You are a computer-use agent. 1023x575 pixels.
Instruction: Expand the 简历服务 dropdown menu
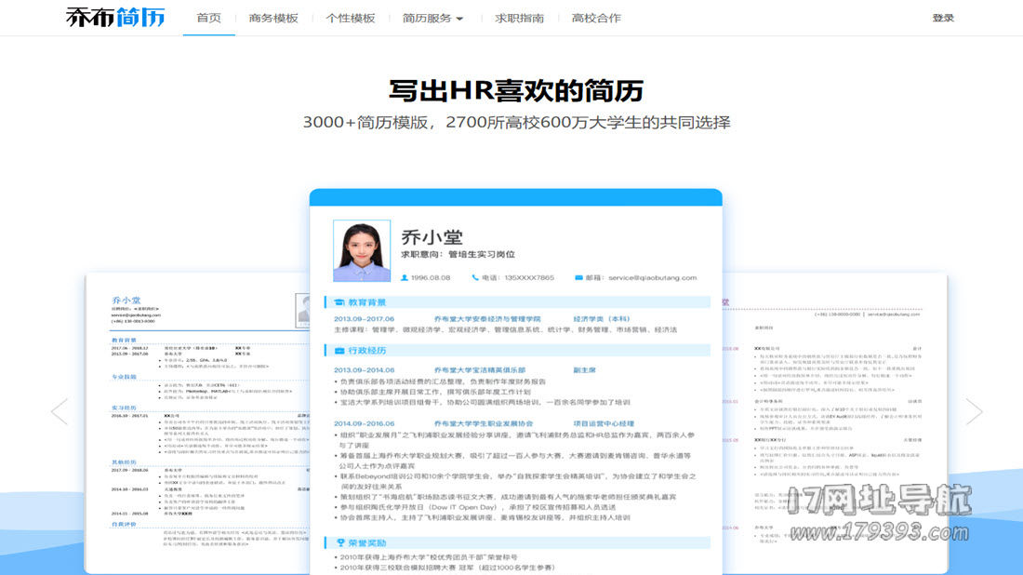(432, 18)
